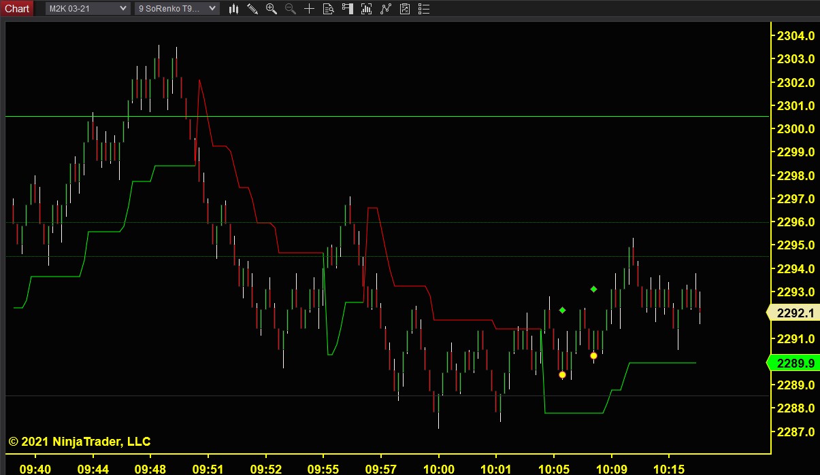Select the red Chart tab
The image size is (820, 475).
(x=16, y=8)
